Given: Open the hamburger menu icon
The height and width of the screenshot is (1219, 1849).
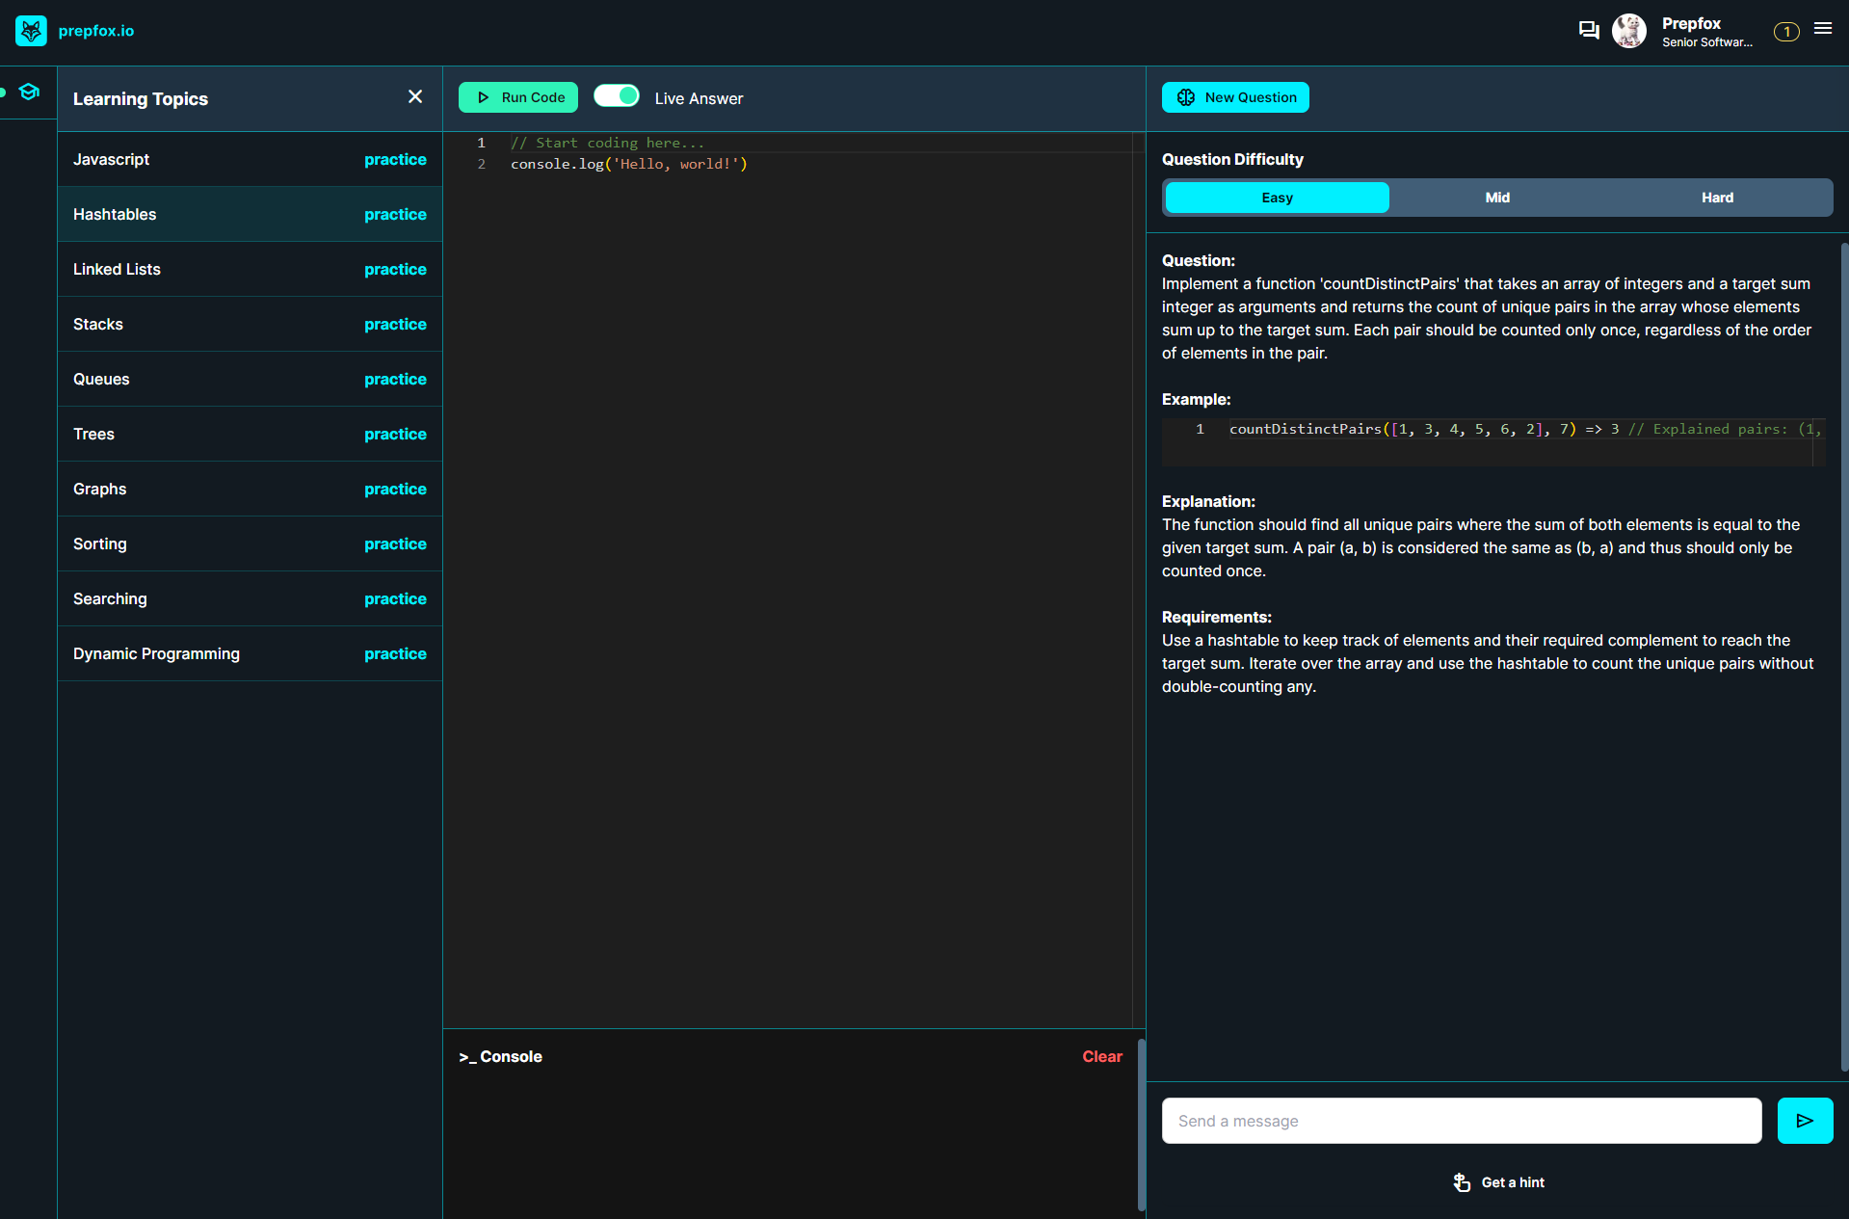Looking at the screenshot, I should 1823,29.
